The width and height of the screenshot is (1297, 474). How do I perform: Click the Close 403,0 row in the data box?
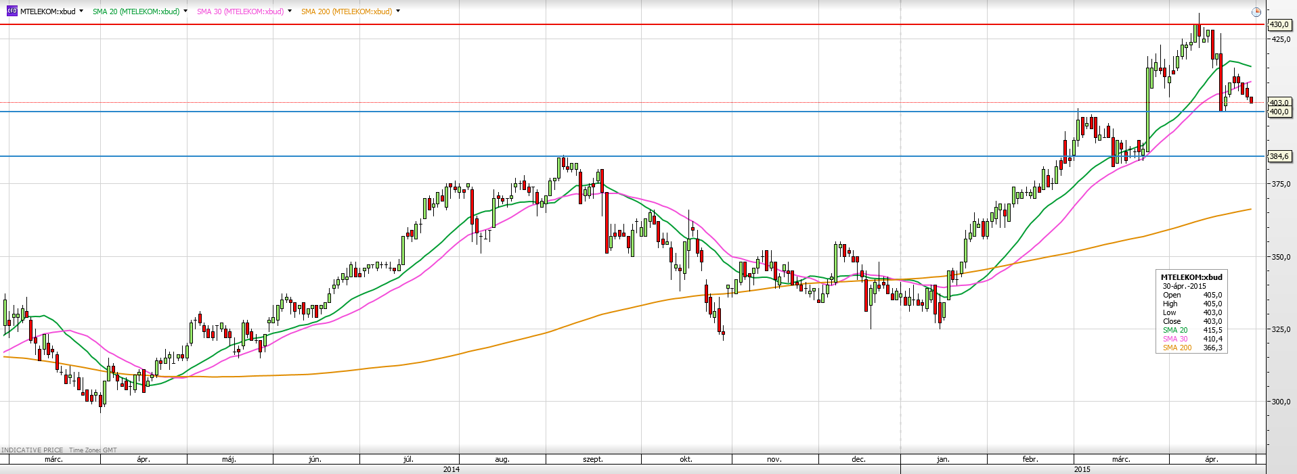(x=1192, y=321)
